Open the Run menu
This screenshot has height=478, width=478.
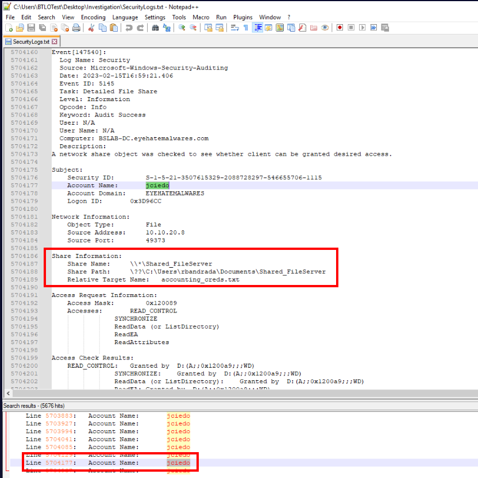point(221,17)
